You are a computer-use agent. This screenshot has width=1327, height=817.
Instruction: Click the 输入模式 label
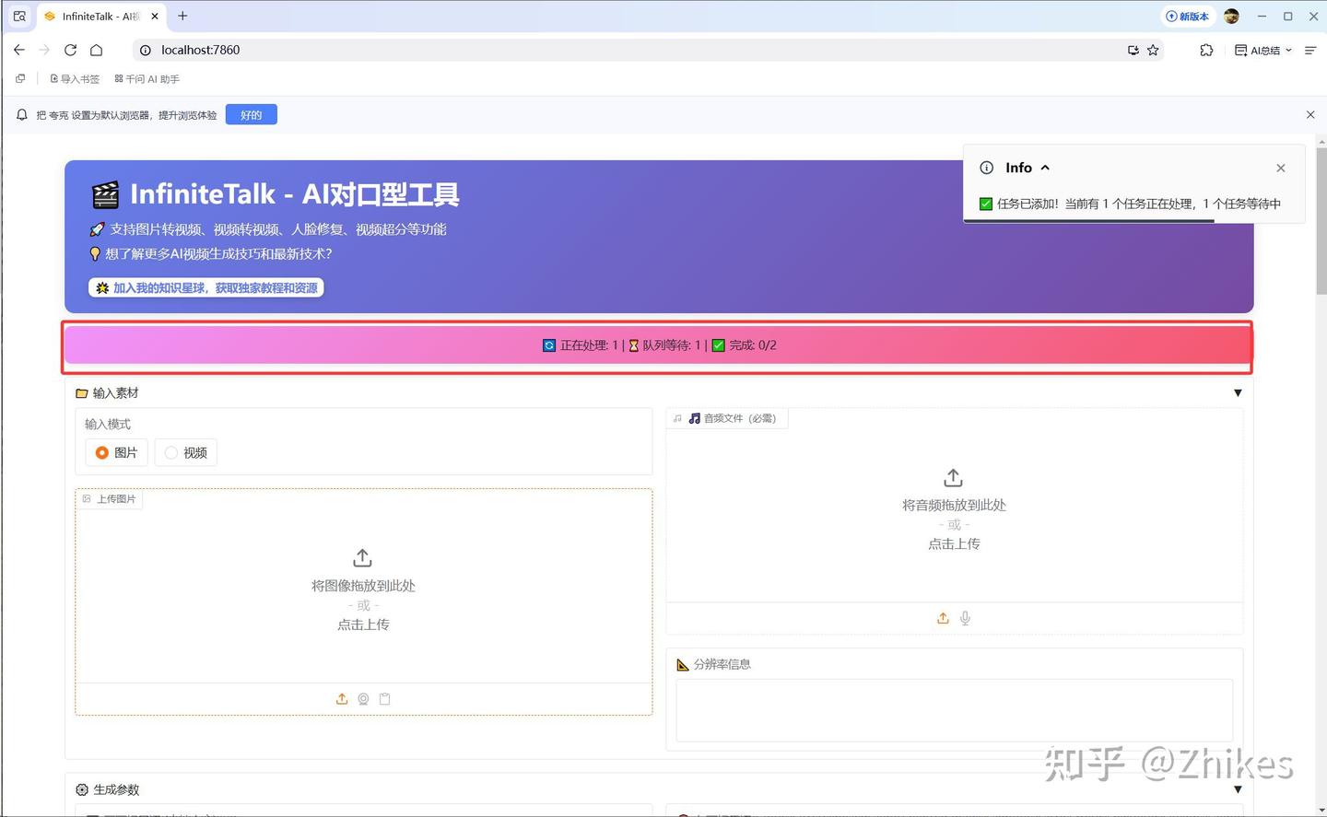(x=108, y=424)
